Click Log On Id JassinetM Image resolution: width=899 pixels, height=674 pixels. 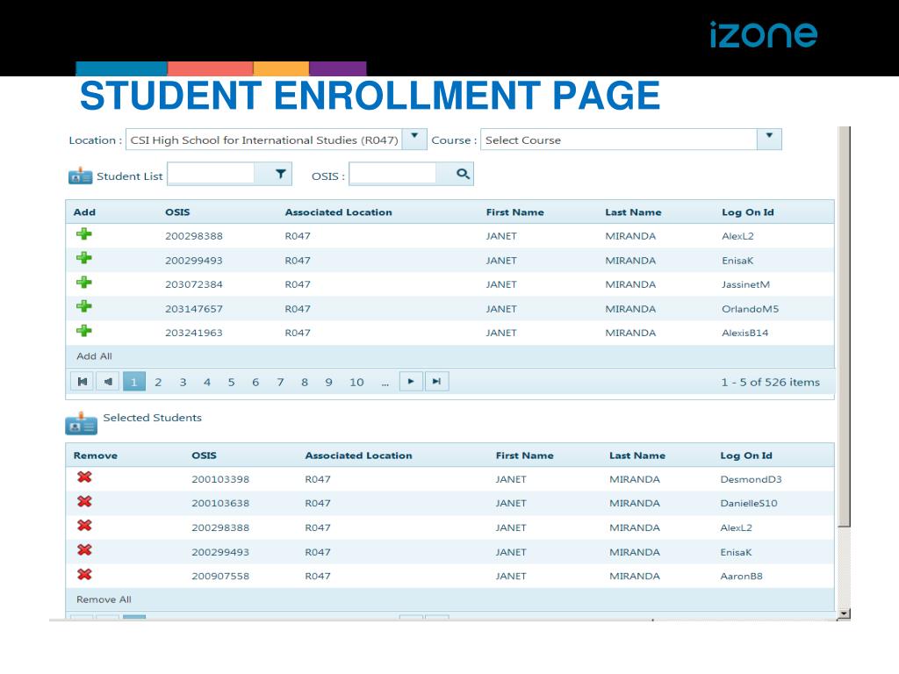tap(745, 284)
